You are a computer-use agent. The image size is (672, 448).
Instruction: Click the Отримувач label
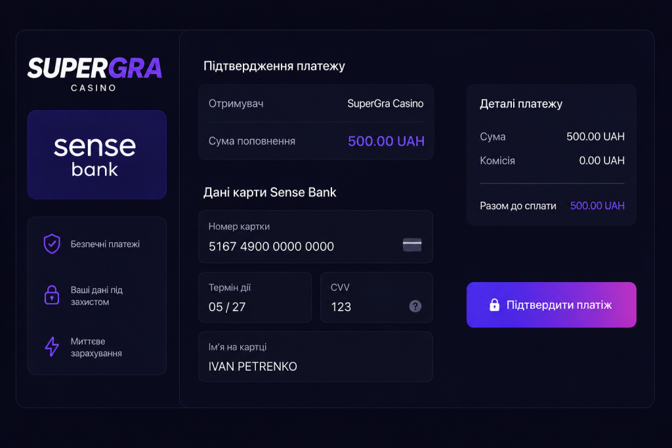(236, 104)
